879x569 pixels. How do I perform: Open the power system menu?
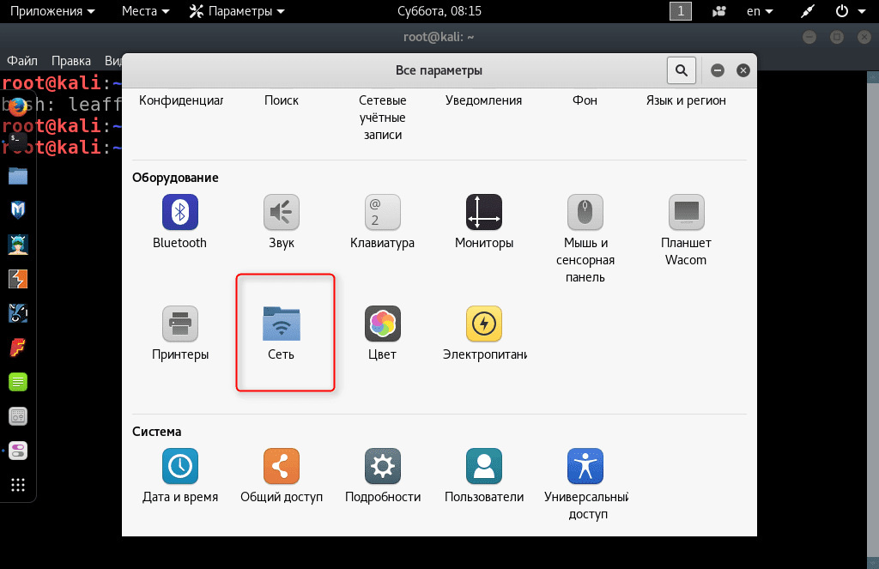pos(851,11)
